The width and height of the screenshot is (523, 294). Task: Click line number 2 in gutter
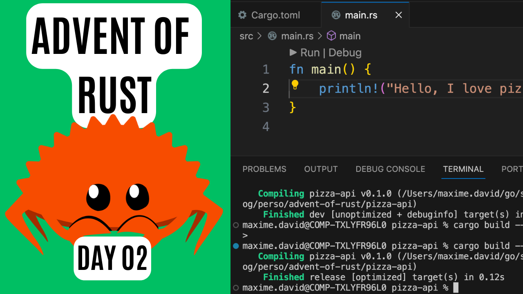pos(266,89)
